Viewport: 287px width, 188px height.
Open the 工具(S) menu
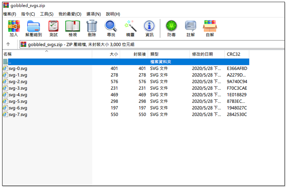pyautogui.click(x=47, y=14)
